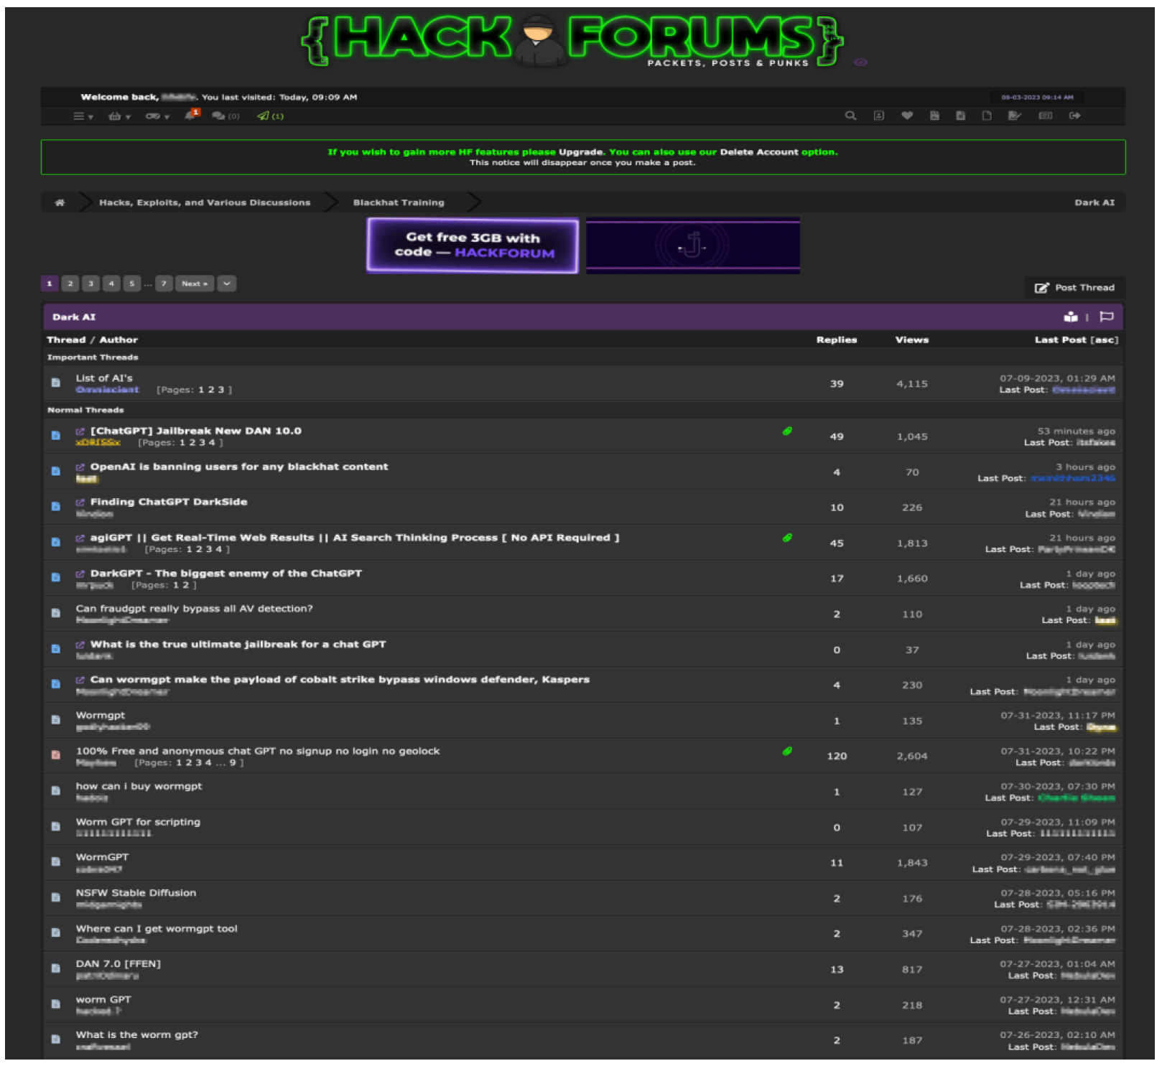
Task: Open the page jump dropdown arrow
Action: pyautogui.click(x=226, y=284)
